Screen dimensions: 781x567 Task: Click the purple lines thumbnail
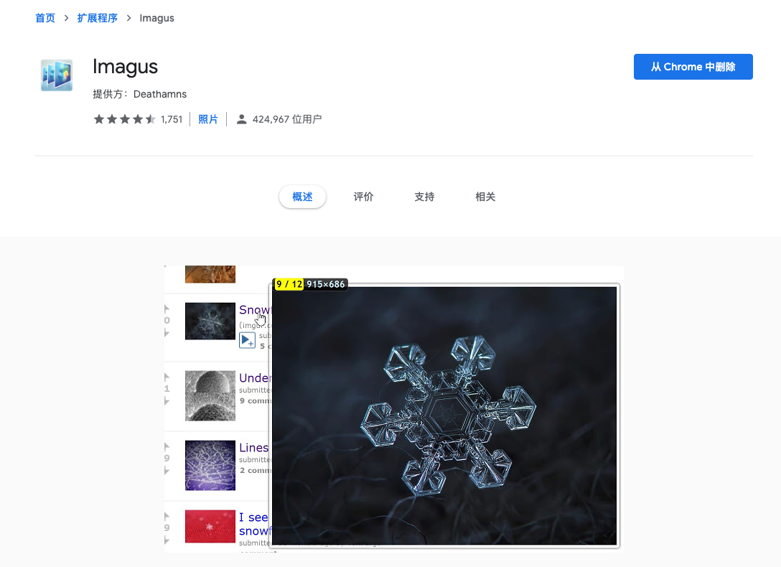click(210, 466)
